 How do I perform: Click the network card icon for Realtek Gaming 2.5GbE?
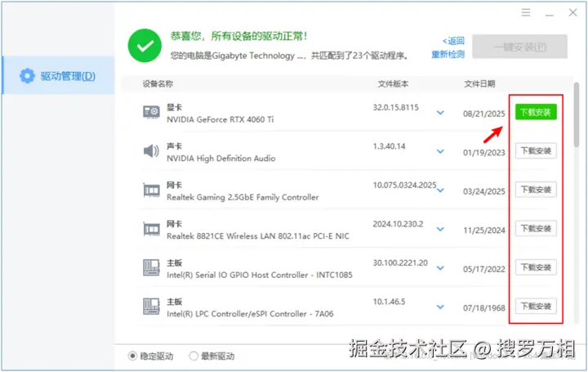[152, 190]
